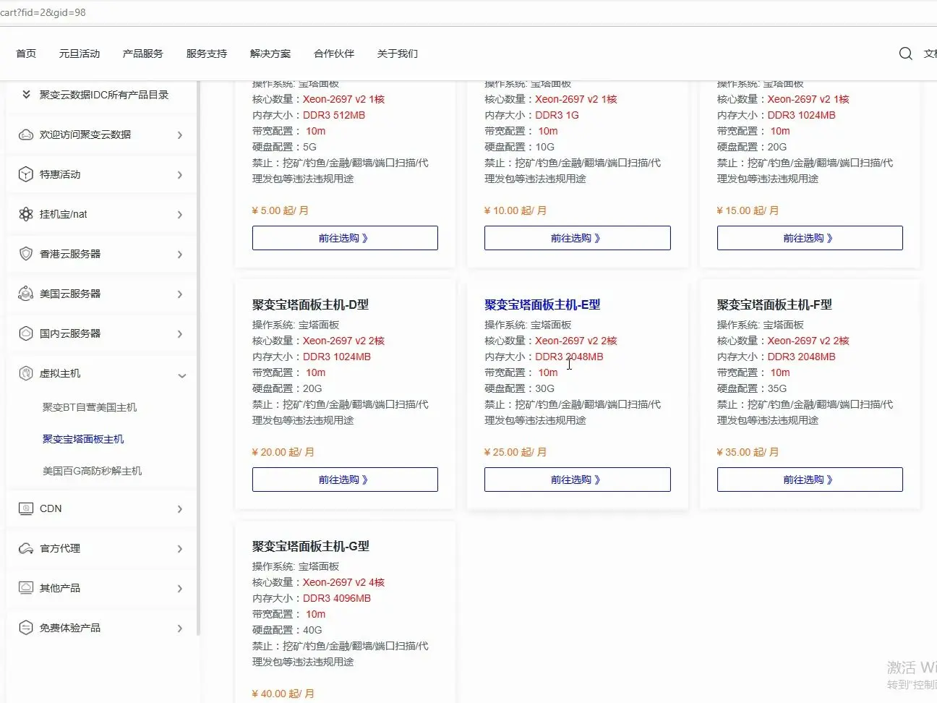Expand 欢迎访问聚变云数据 with its arrow
The image size is (937, 703).
180,135
